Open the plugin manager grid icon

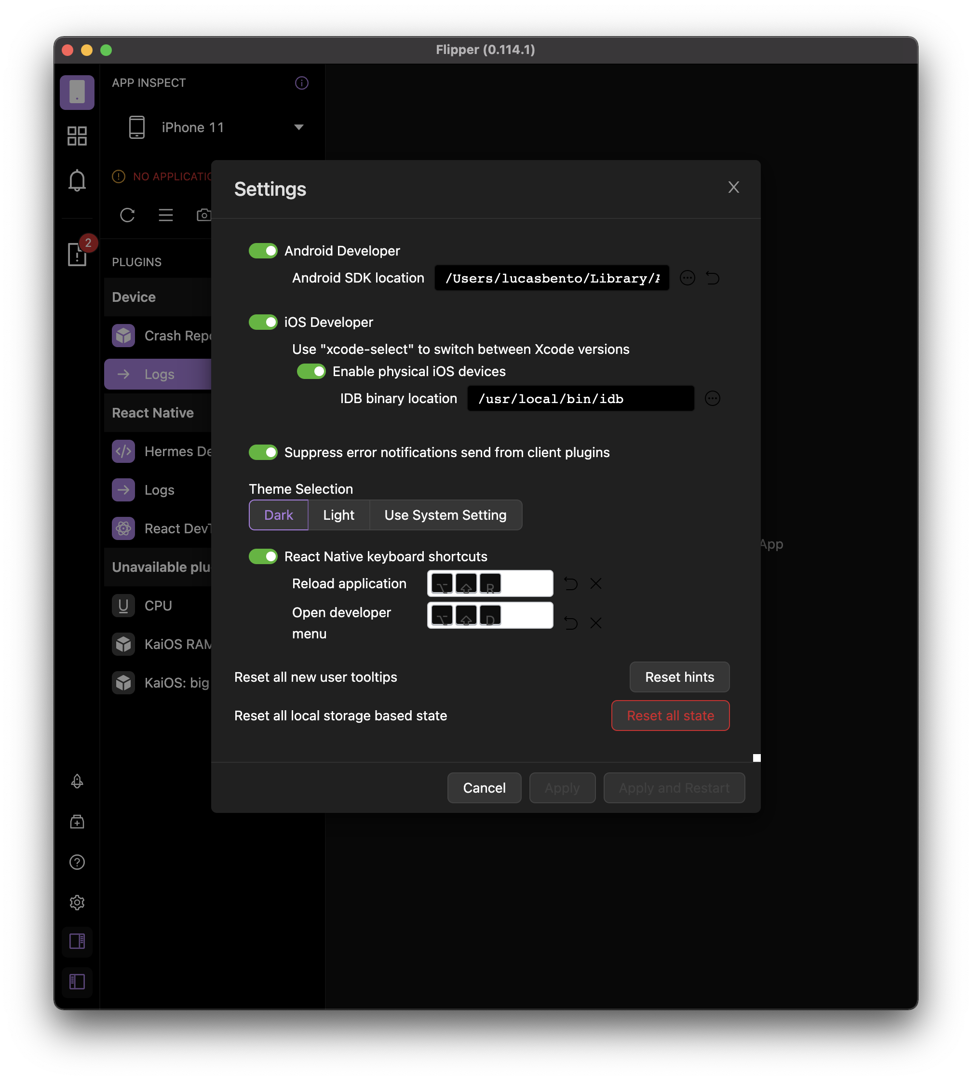[77, 135]
